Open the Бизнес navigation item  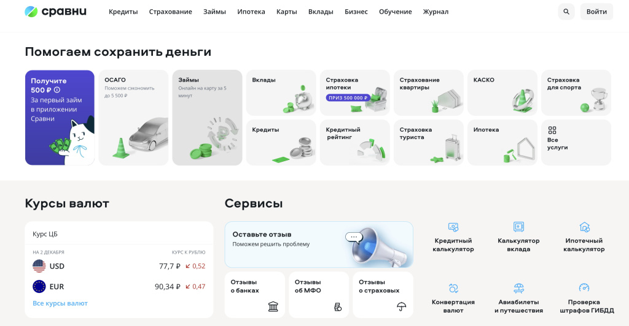356,12
